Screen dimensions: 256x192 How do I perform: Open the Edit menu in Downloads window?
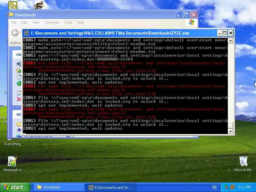(x=24, y=22)
